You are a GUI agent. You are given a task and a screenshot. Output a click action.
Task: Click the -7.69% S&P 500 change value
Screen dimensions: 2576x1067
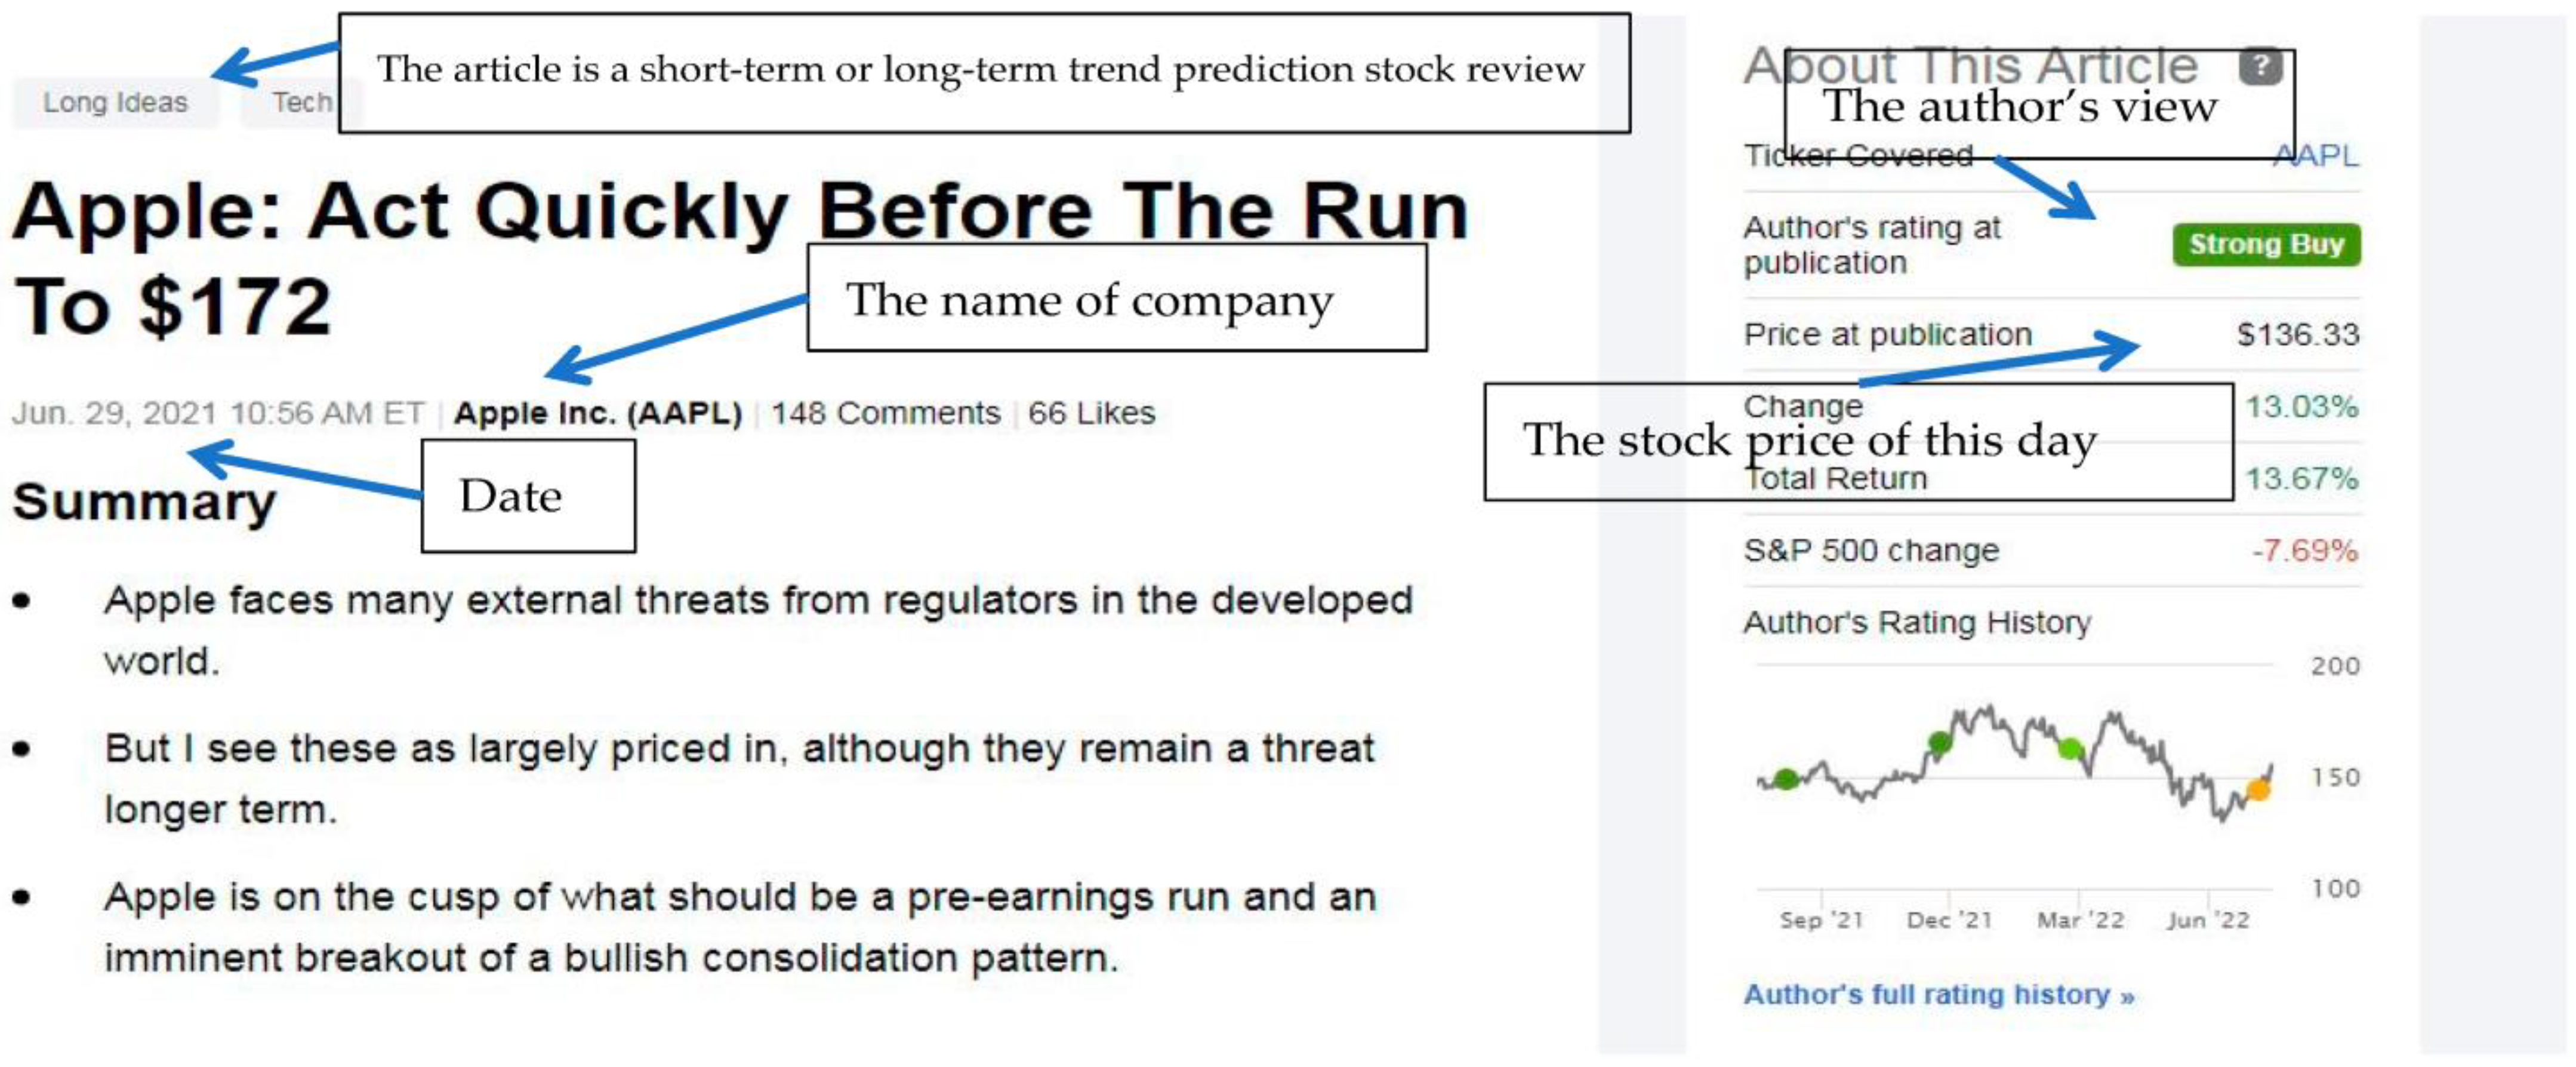[2304, 551]
